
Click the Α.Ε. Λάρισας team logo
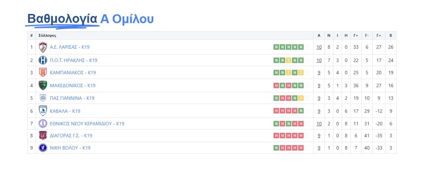point(43,47)
